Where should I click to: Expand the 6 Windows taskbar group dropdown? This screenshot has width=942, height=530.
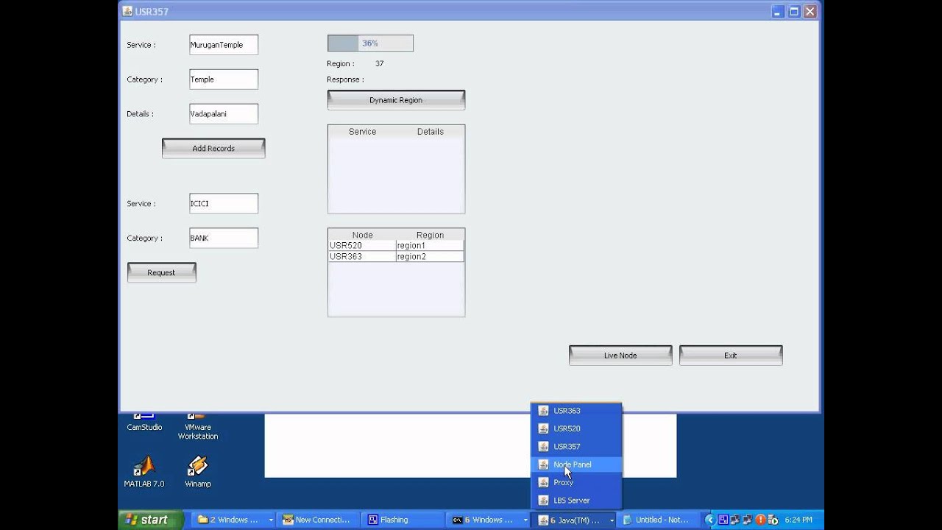pyautogui.click(x=525, y=520)
